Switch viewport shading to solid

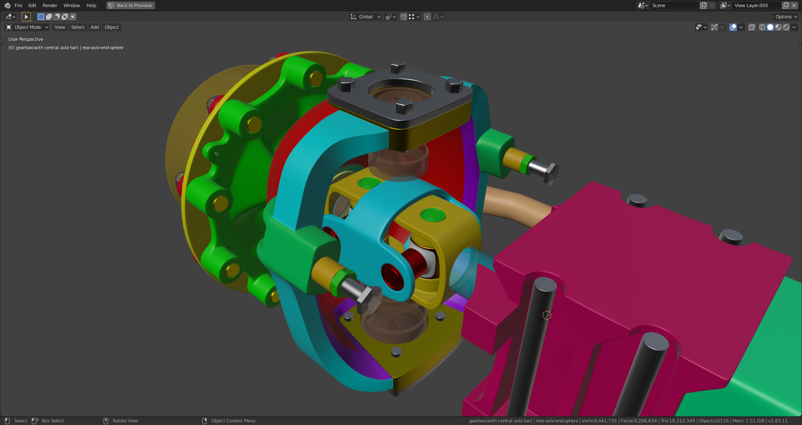click(770, 27)
